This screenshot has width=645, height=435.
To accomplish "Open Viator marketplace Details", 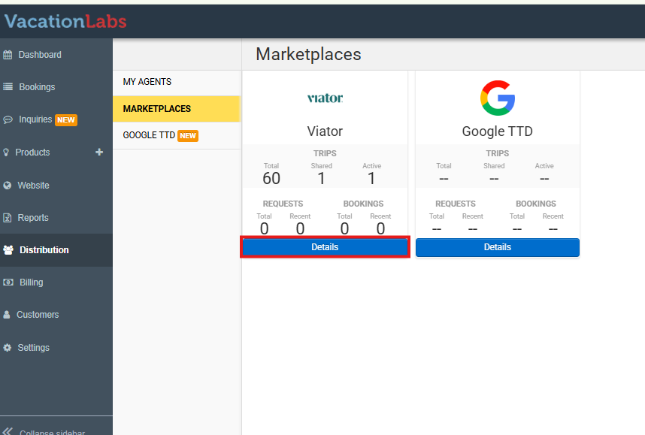I will coord(325,247).
